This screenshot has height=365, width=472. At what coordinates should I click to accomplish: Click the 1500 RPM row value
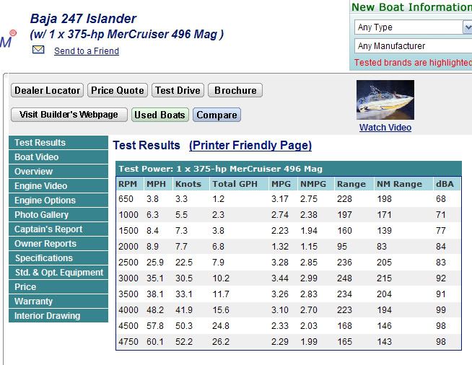click(x=128, y=231)
